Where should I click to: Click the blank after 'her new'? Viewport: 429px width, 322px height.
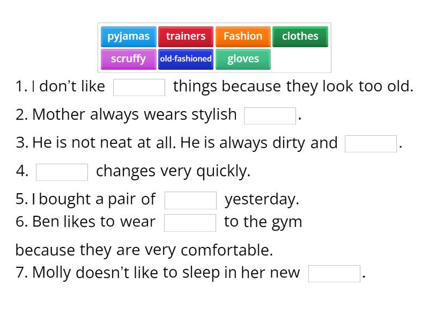pyautogui.click(x=334, y=273)
